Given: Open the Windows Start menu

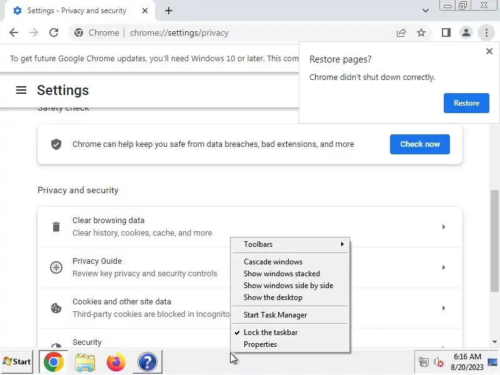Looking at the screenshot, I should pyautogui.click(x=17, y=362).
